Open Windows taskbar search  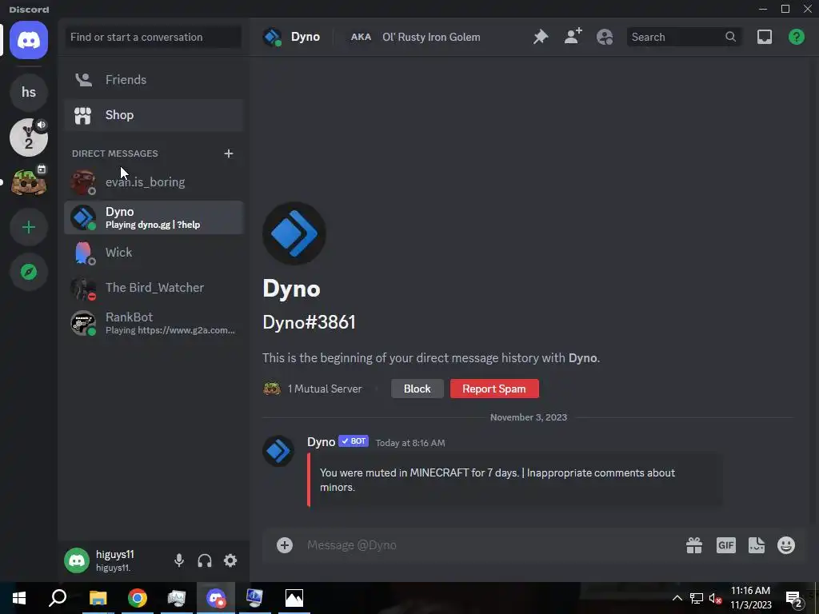(x=58, y=598)
